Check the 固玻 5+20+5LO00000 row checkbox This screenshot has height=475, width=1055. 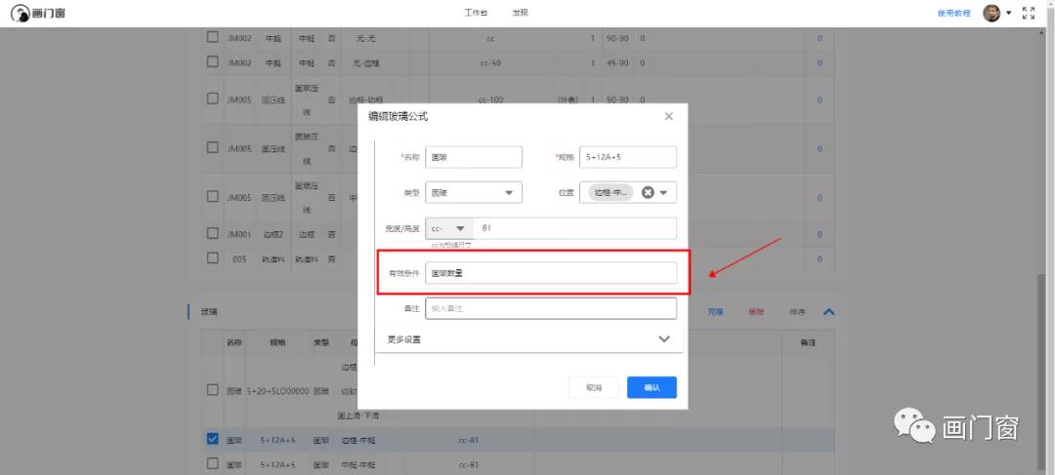(213, 390)
